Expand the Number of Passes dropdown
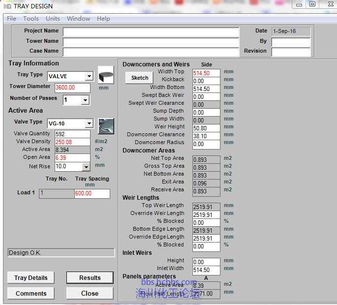The height and width of the screenshot is (305, 337). coord(85,100)
